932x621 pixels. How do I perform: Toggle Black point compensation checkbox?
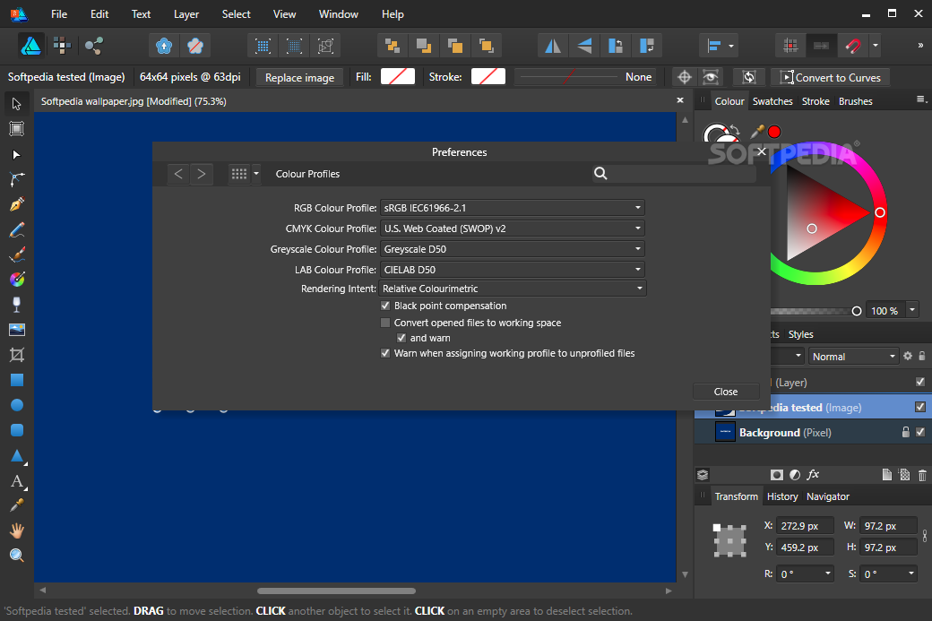pyautogui.click(x=385, y=306)
